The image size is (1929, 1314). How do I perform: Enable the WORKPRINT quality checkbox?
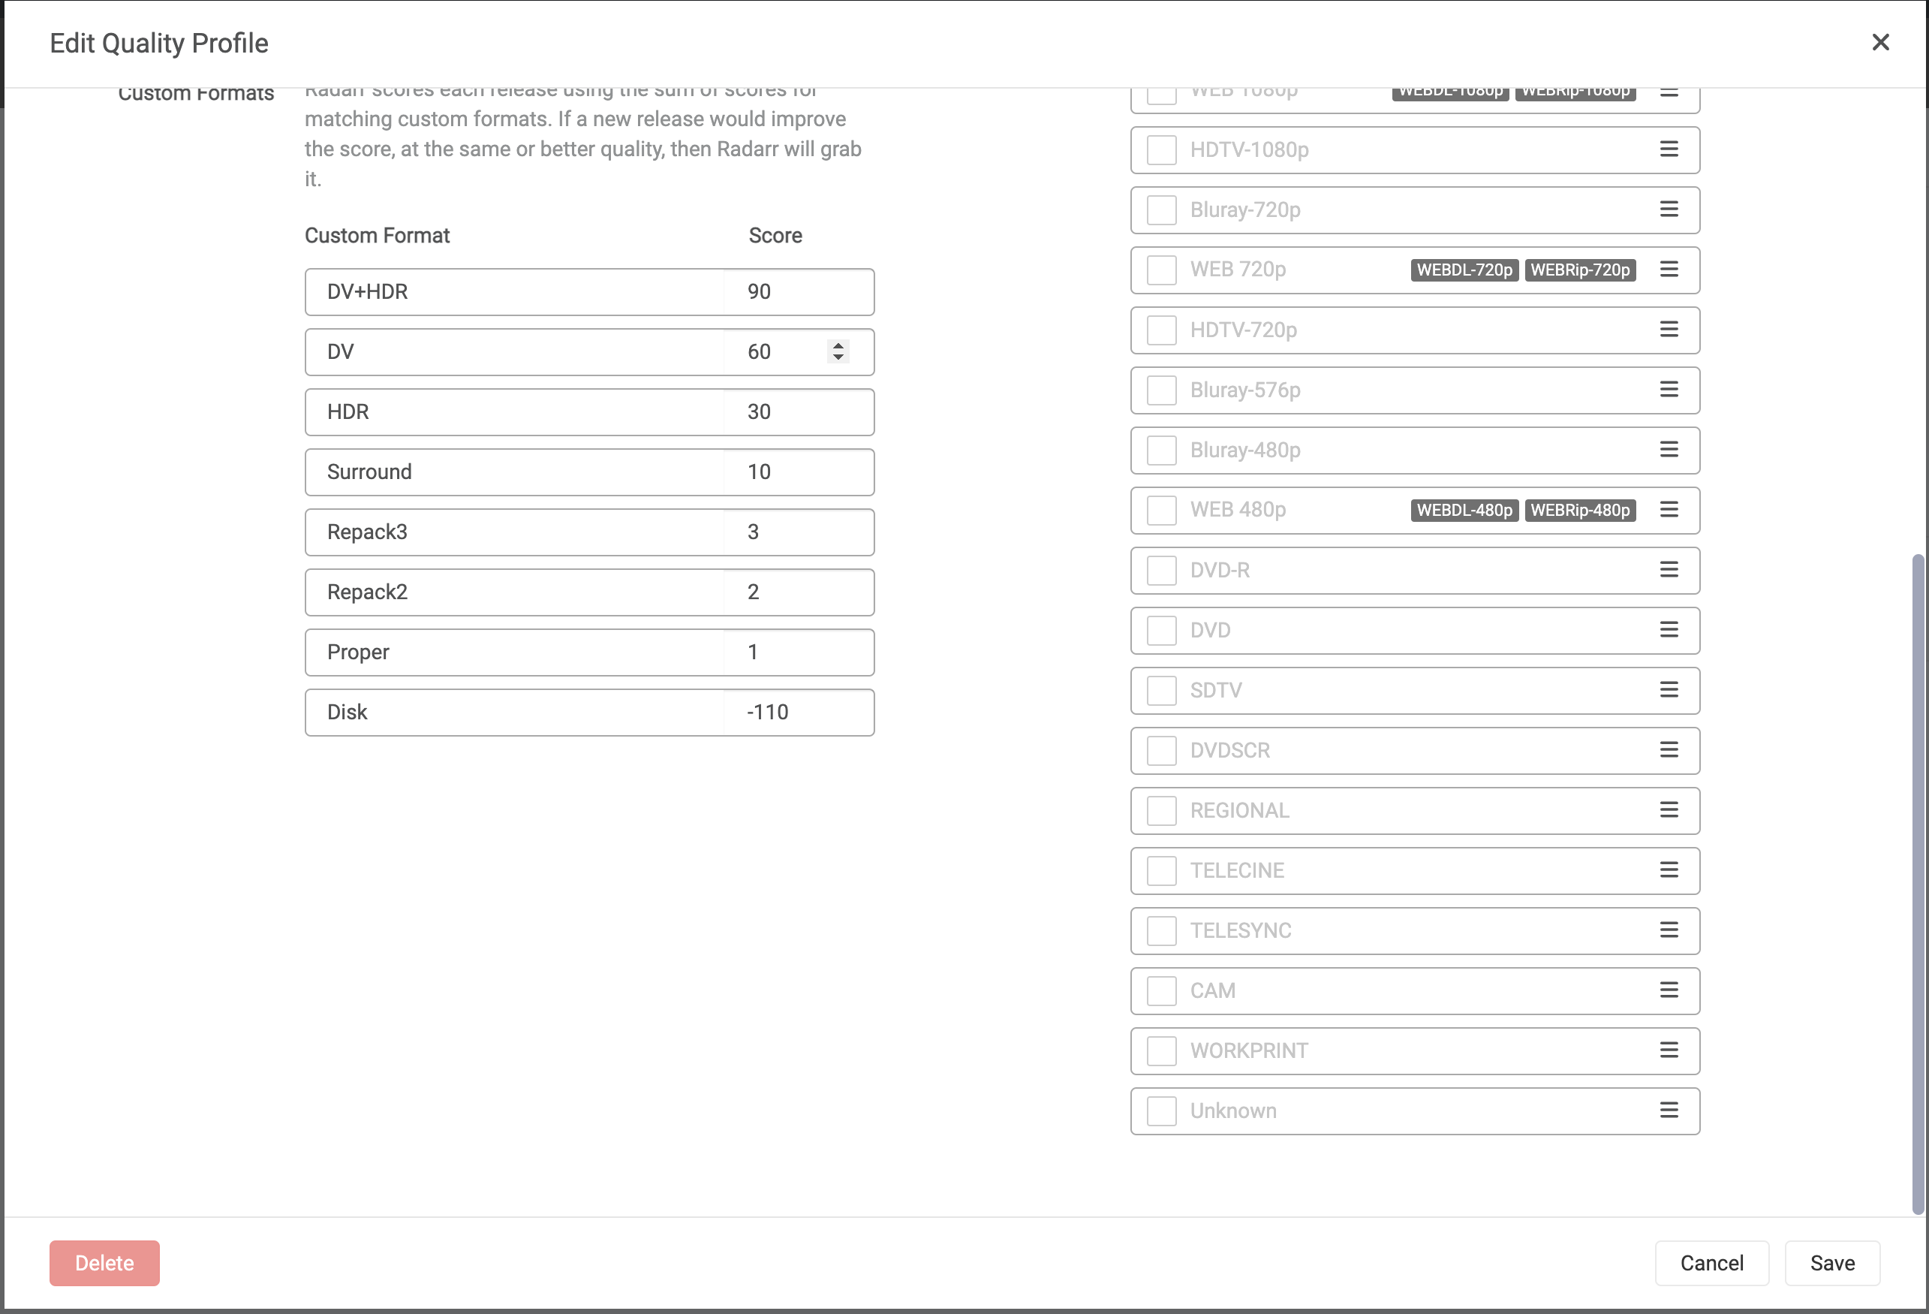pos(1160,1050)
